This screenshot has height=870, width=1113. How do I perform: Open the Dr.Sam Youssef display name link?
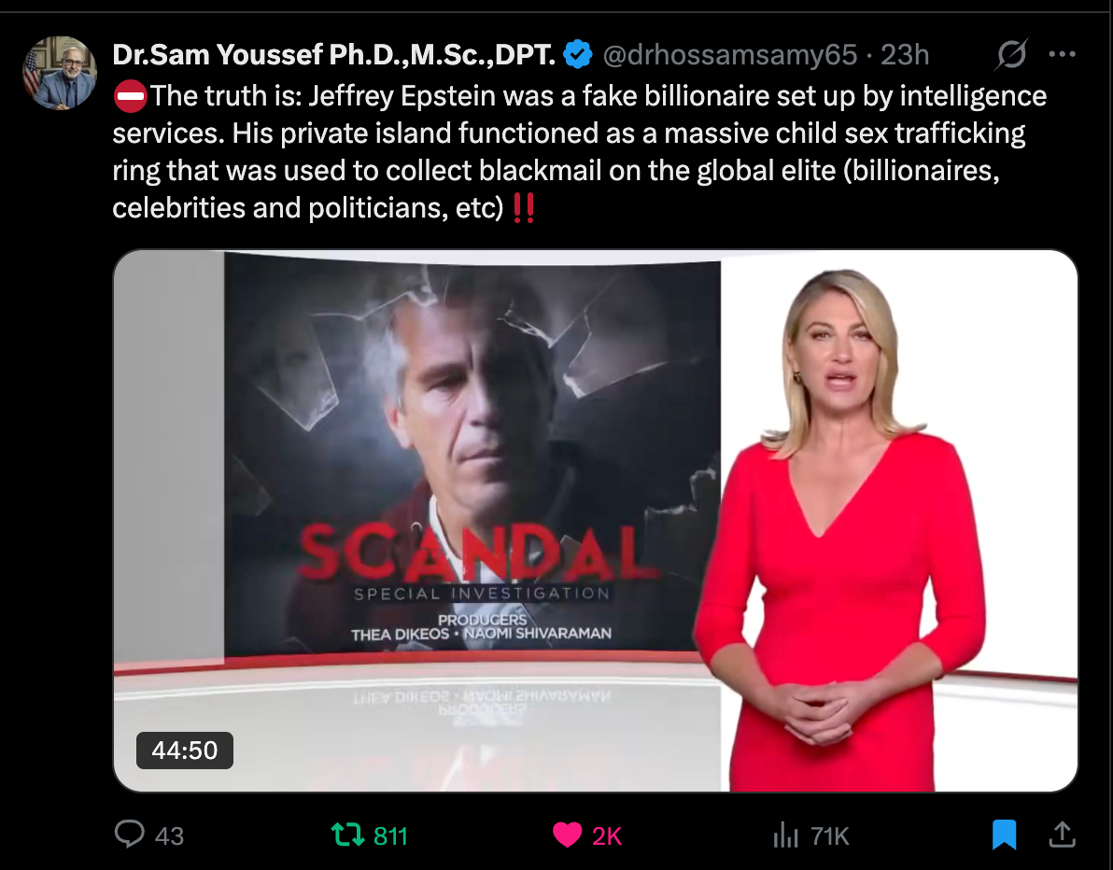[x=333, y=55]
